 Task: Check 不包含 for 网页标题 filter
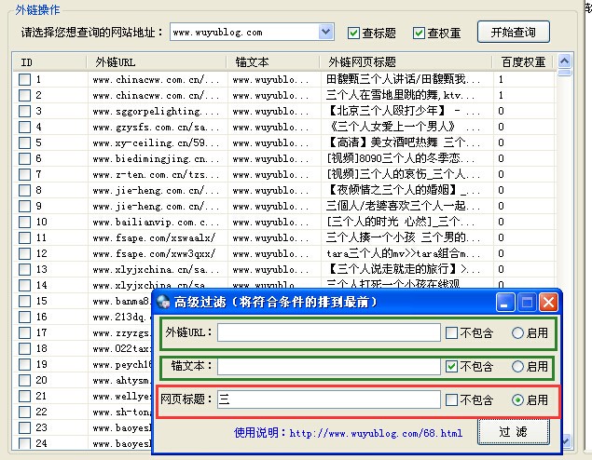(452, 400)
